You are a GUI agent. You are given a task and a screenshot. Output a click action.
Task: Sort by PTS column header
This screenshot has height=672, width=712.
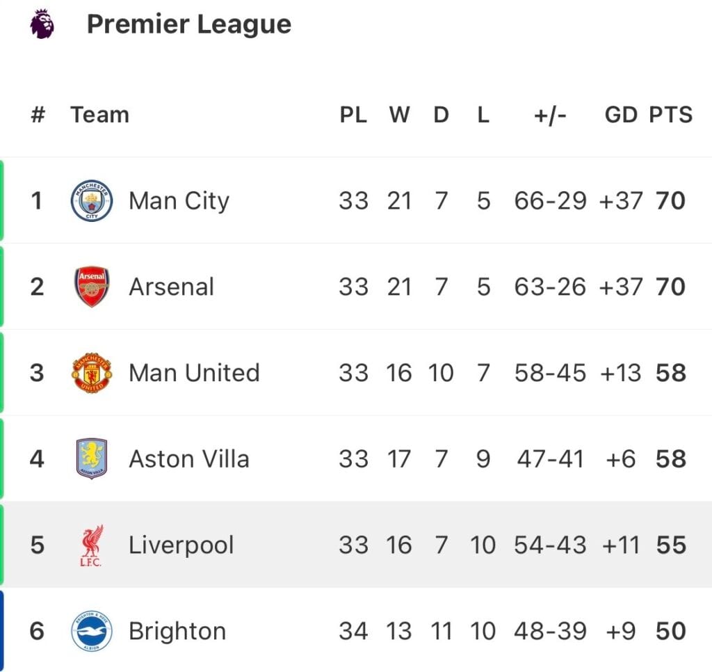(671, 115)
